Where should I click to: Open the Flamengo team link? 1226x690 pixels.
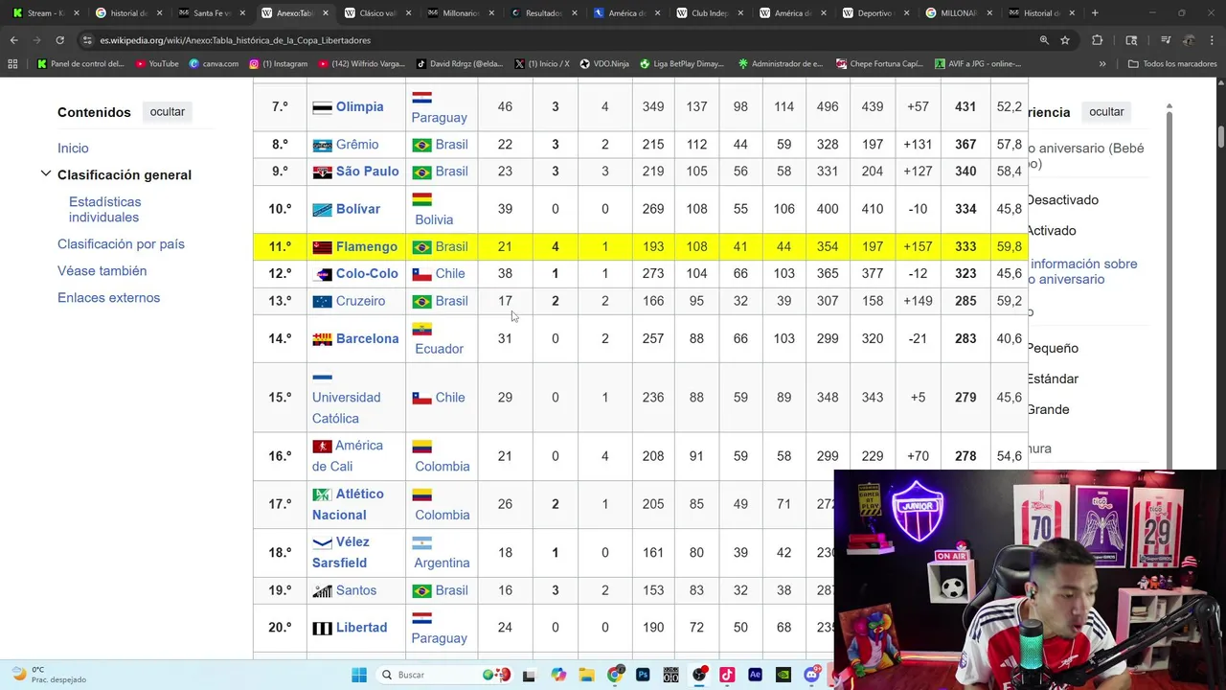tap(366, 246)
